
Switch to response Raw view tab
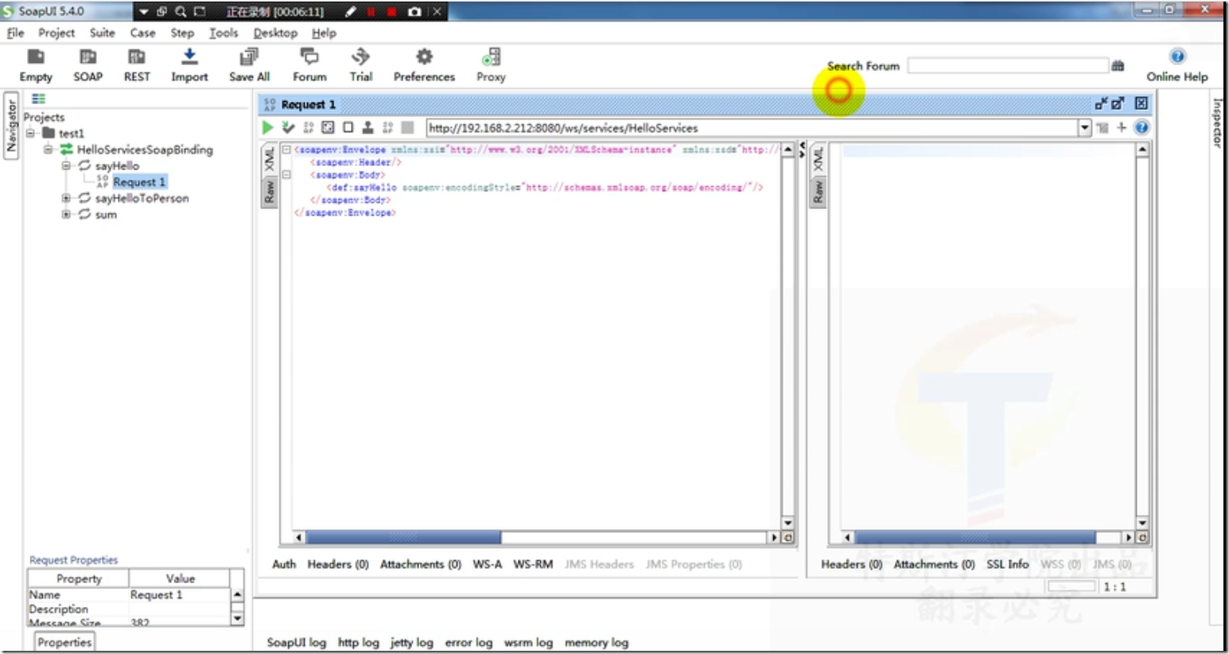pos(817,191)
